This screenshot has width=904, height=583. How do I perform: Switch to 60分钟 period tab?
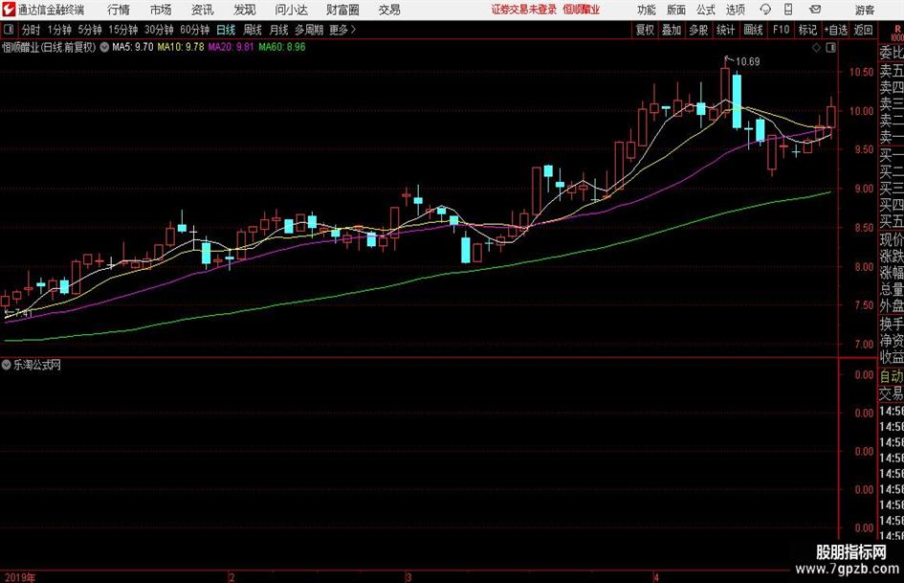tap(194, 30)
